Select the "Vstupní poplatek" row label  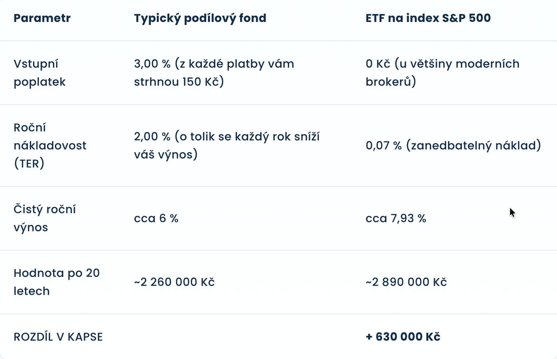(39, 73)
